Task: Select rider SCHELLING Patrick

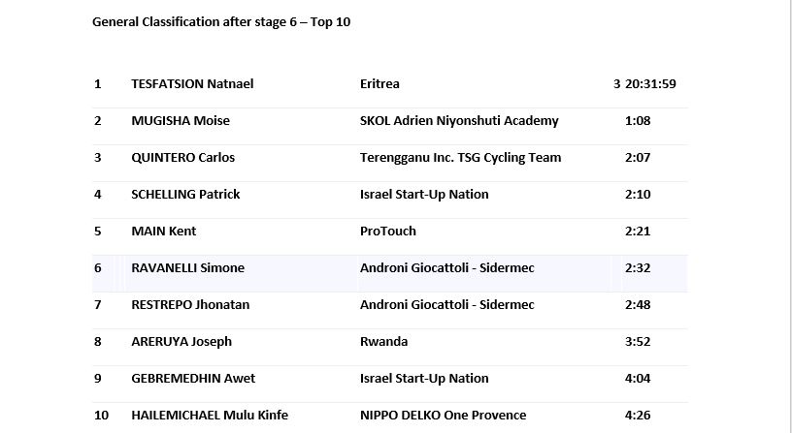Action: (x=185, y=195)
